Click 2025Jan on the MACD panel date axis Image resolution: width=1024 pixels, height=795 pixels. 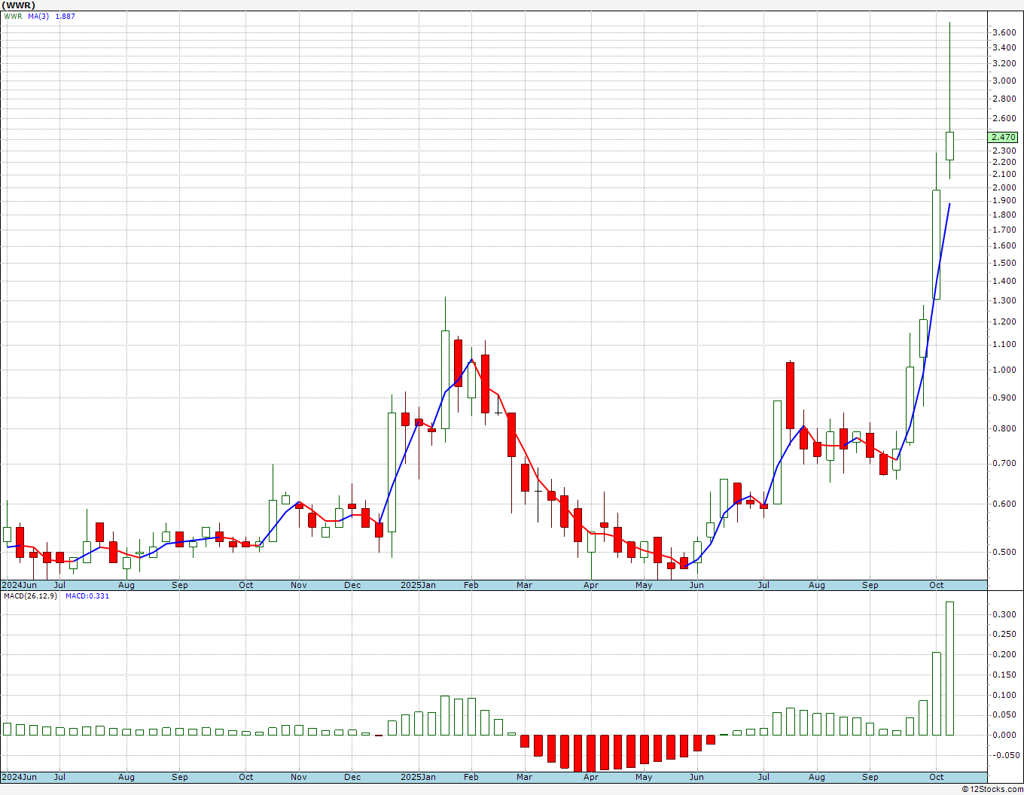point(418,777)
